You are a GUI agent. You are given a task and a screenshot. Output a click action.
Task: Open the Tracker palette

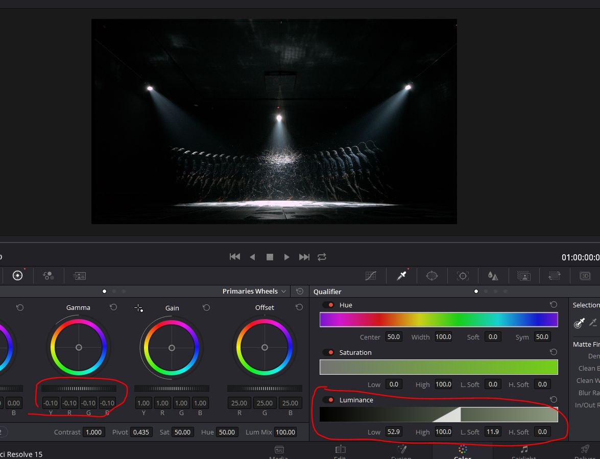coord(463,276)
